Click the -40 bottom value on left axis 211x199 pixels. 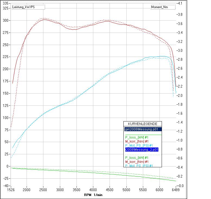pyautogui.click(x=6, y=186)
